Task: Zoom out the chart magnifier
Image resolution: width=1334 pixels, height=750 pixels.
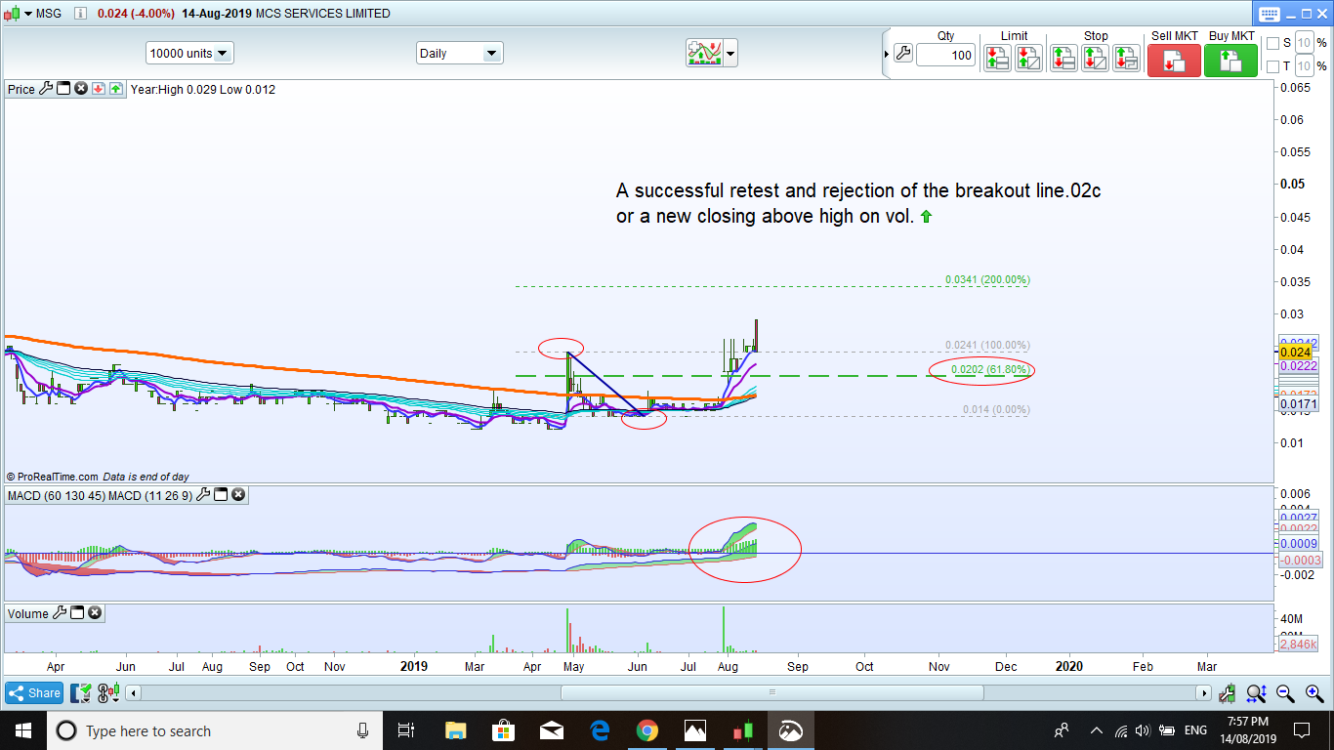Action: [1285, 693]
